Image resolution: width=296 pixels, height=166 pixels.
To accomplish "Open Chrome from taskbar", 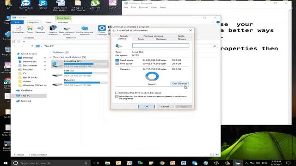I will 162,163.
